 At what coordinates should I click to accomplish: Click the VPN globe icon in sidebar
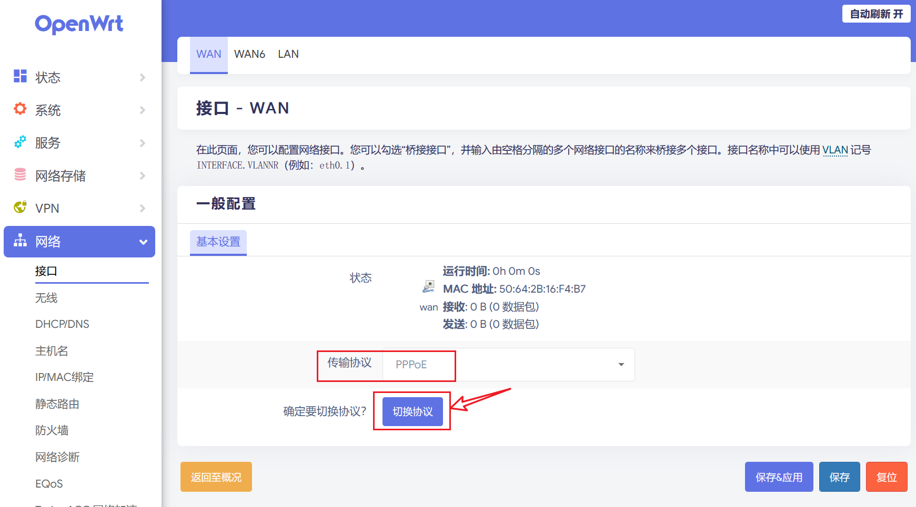click(x=20, y=207)
